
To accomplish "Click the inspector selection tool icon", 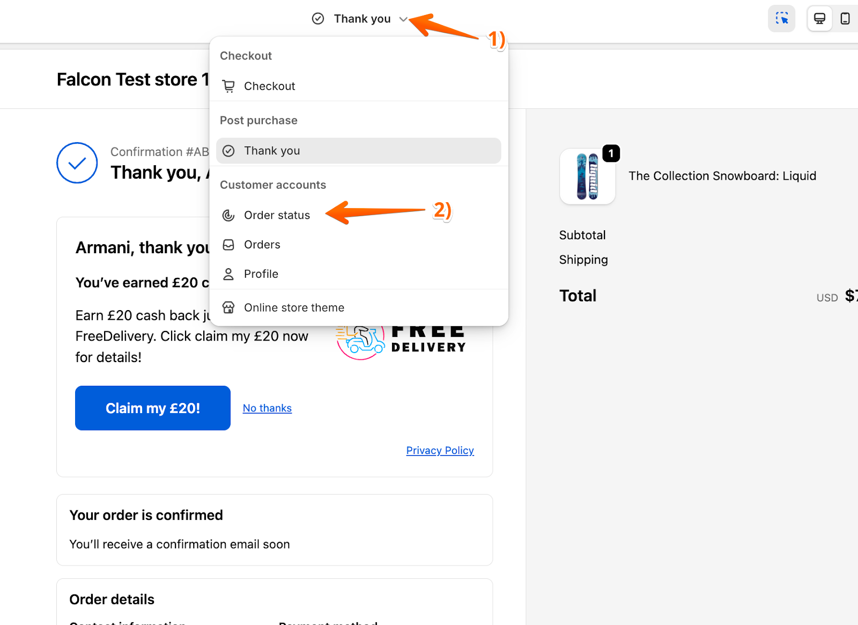I will pyautogui.click(x=781, y=19).
